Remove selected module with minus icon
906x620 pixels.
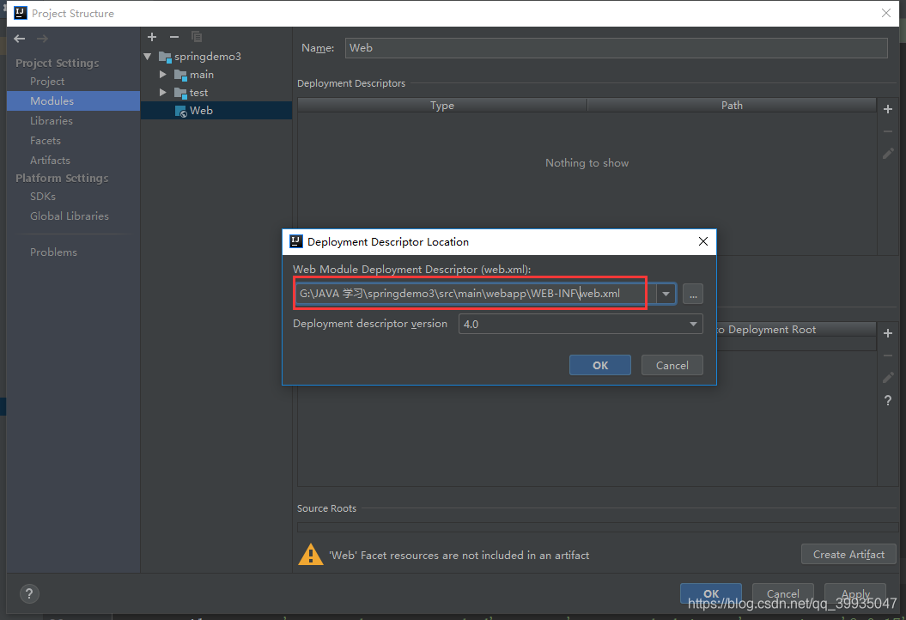click(174, 37)
